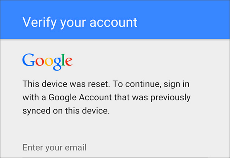
Task: Click the blue lowercase g in logo
Action: click(57, 64)
